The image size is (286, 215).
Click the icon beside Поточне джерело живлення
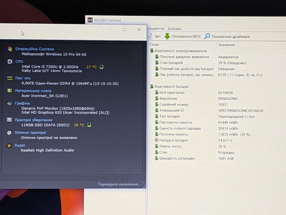click(157, 57)
